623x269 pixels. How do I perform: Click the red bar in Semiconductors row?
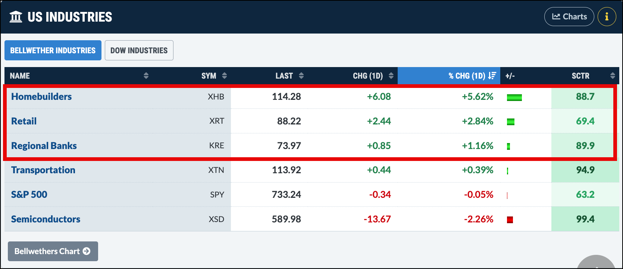point(510,220)
